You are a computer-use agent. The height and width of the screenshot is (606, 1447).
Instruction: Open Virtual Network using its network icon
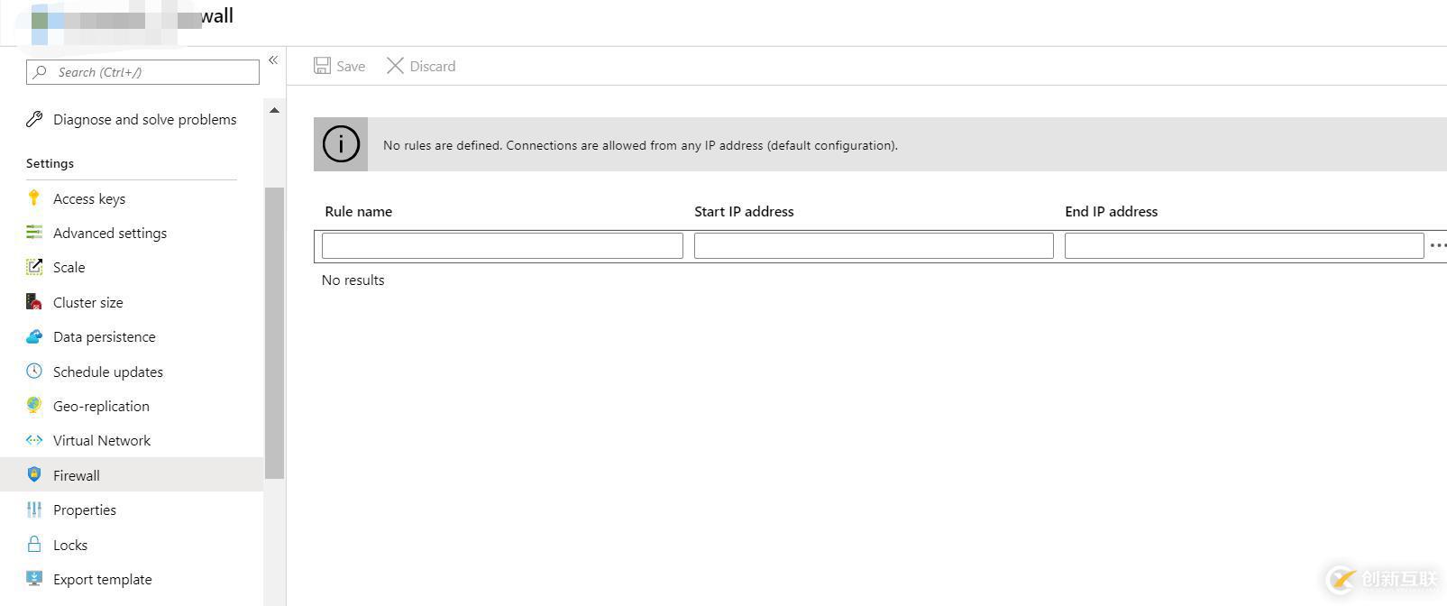(x=33, y=440)
